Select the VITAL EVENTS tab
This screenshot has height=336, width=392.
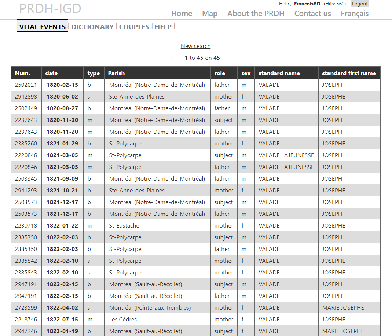pyautogui.click(x=43, y=27)
